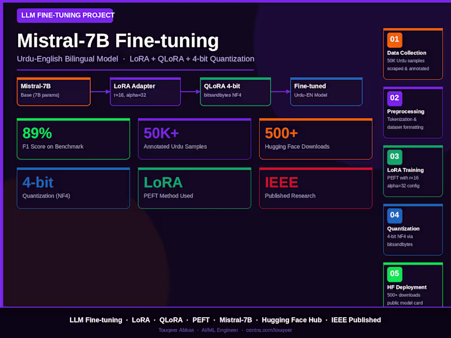Click QLoRA in the footer tag list
Screen dimensions: 451x338
point(171,320)
